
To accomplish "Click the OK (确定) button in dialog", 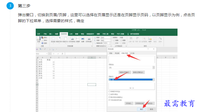I will click(142, 109).
